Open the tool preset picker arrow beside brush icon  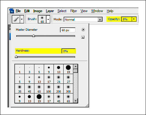pyautogui.click(x=22, y=19)
